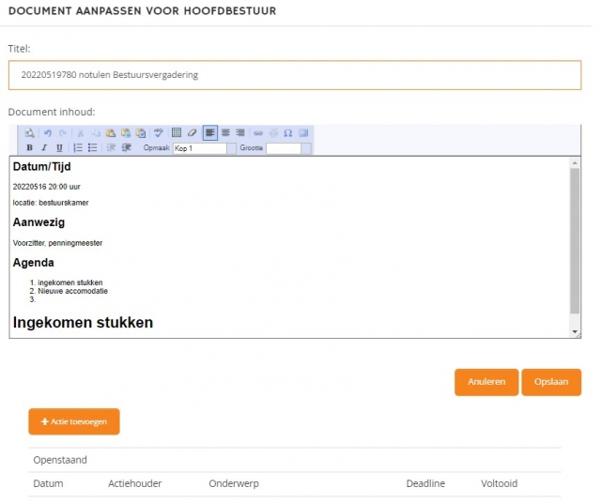Image resolution: width=601 pixels, height=503 pixels.
Task: Insert a hyperlink using the link icon
Action: 258,133
